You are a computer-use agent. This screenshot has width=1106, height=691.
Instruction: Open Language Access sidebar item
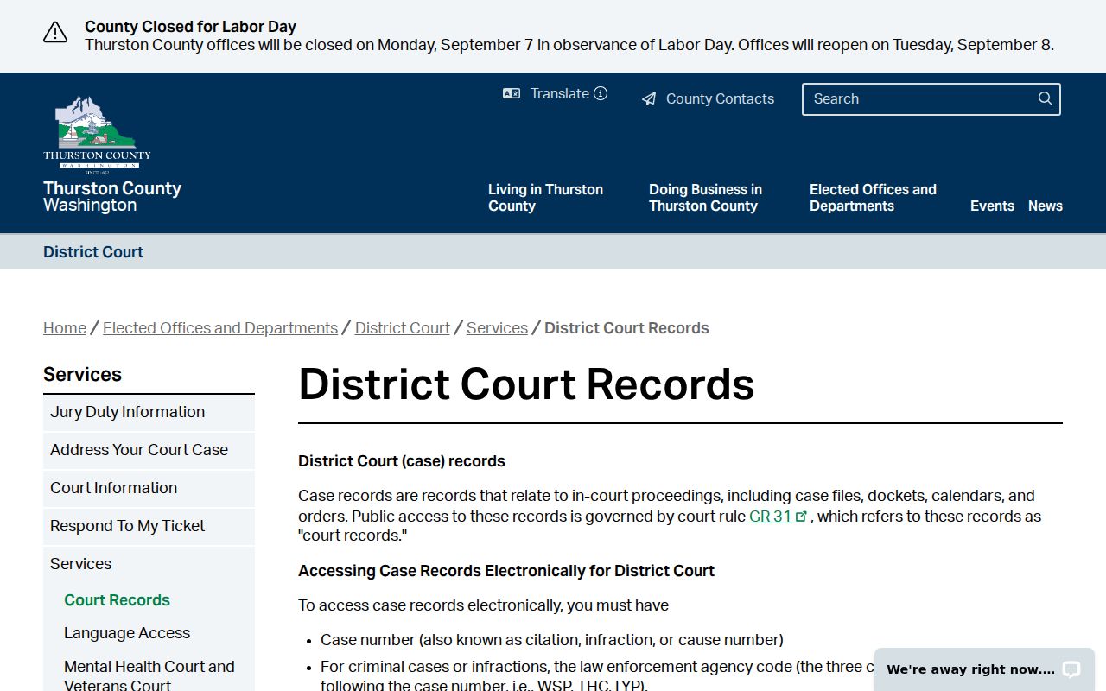click(127, 633)
